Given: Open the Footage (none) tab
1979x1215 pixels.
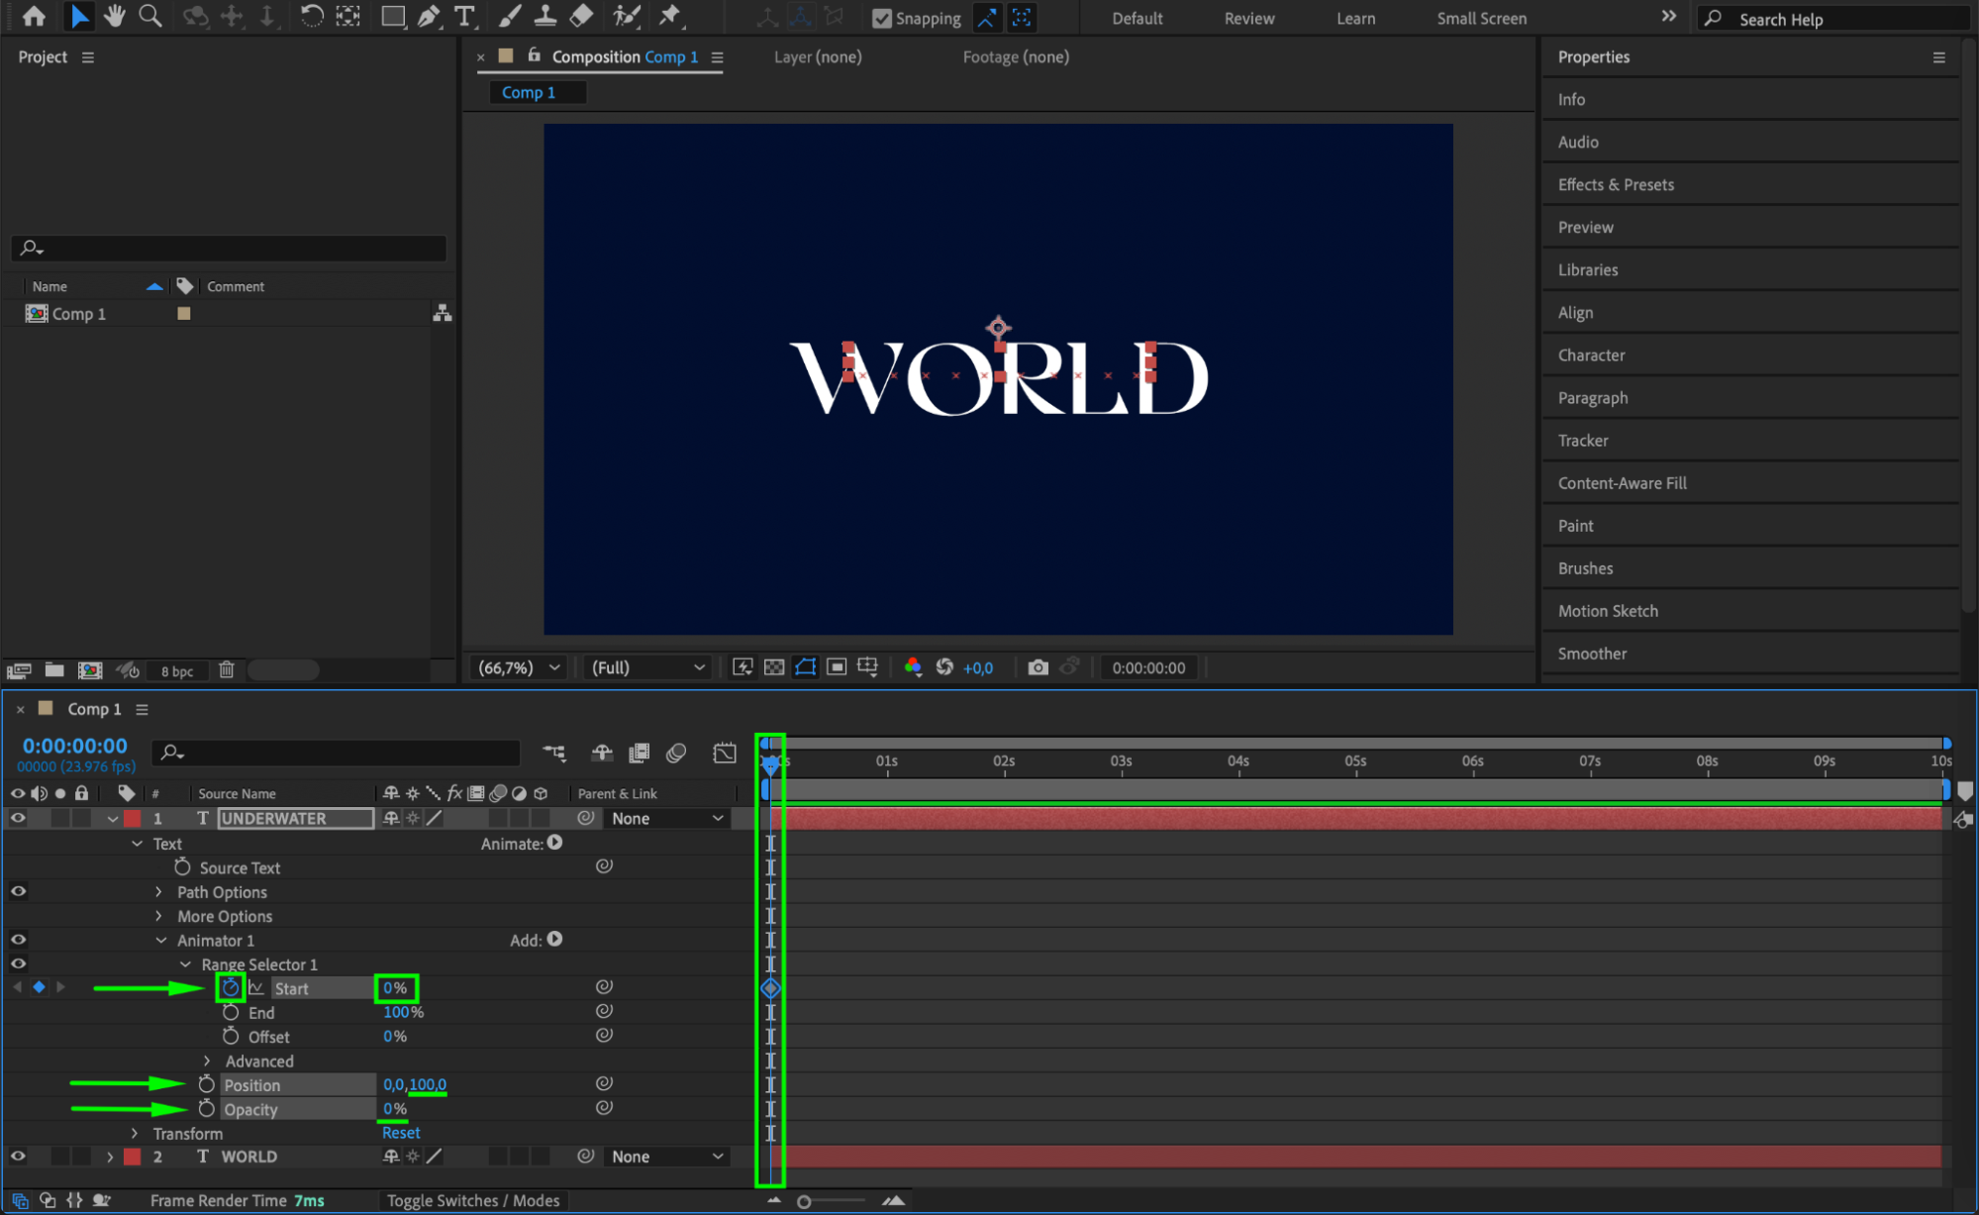Looking at the screenshot, I should [x=1016, y=56].
